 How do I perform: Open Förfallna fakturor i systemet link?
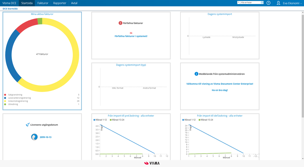click(131, 36)
